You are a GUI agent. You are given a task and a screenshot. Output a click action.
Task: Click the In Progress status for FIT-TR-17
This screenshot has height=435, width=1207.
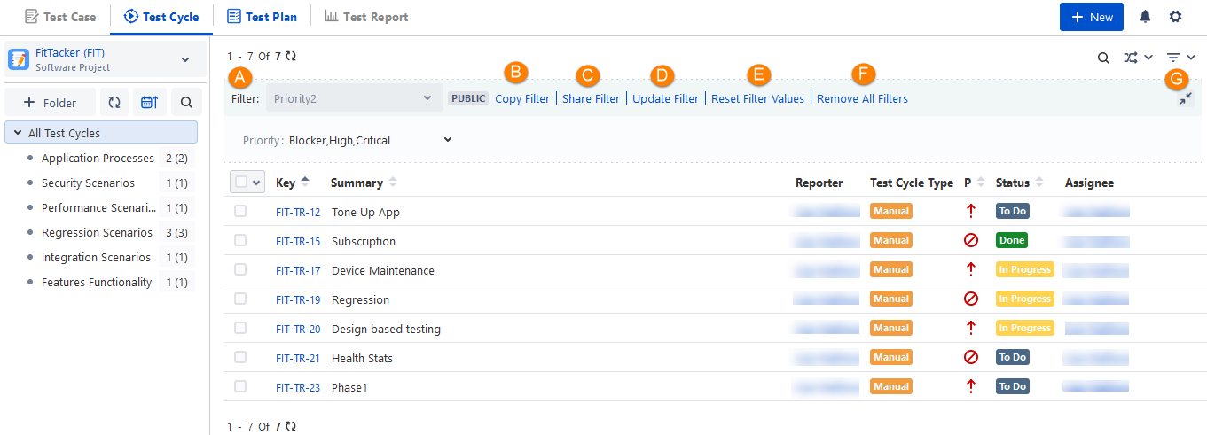click(x=1025, y=269)
